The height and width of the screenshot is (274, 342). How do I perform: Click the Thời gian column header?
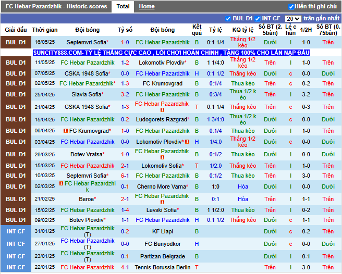45,30
